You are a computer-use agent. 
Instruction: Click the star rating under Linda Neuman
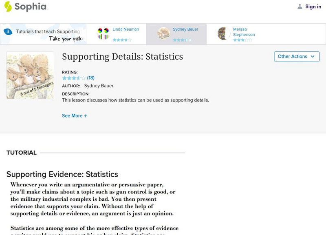tap(122, 40)
